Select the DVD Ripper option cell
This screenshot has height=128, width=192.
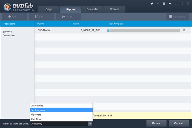tap(44, 30)
